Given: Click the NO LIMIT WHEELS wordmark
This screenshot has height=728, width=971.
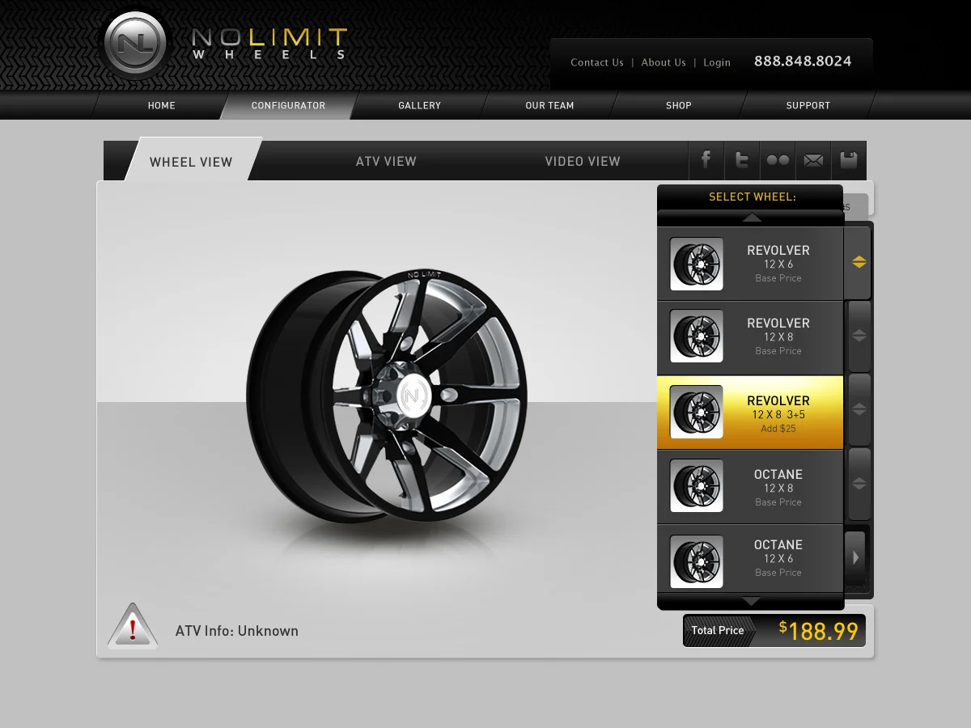Looking at the screenshot, I should pyautogui.click(x=269, y=44).
